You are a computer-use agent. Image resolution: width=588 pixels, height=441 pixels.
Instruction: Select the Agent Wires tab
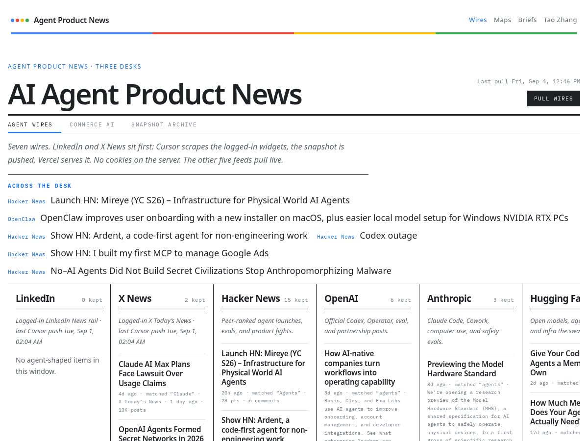coord(30,124)
